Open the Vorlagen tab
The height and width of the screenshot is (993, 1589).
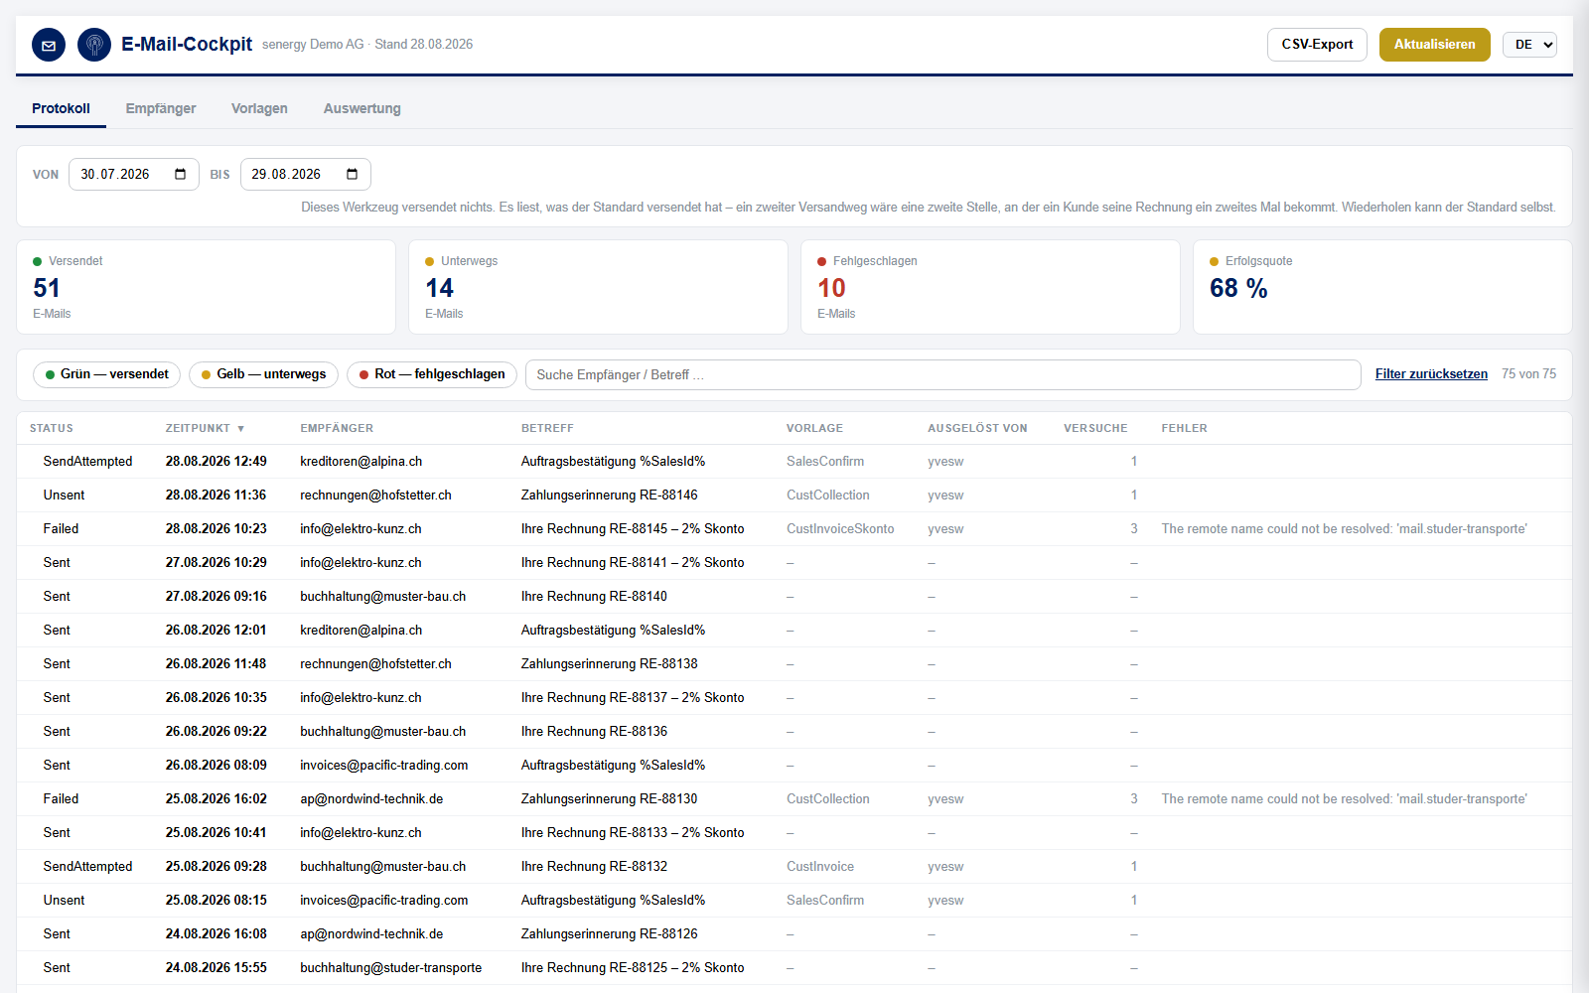coord(259,108)
